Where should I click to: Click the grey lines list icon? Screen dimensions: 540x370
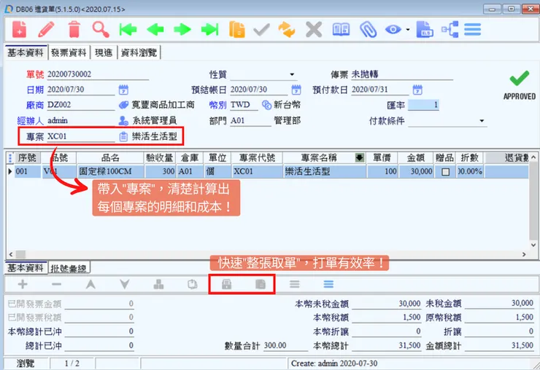(x=295, y=284)
